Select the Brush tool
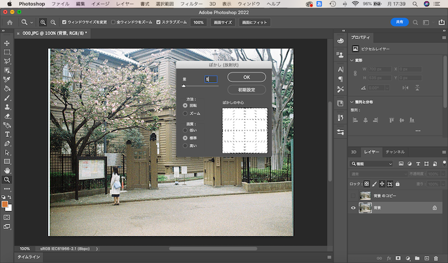This screenshot has height=263, width=448. (7, 98)
